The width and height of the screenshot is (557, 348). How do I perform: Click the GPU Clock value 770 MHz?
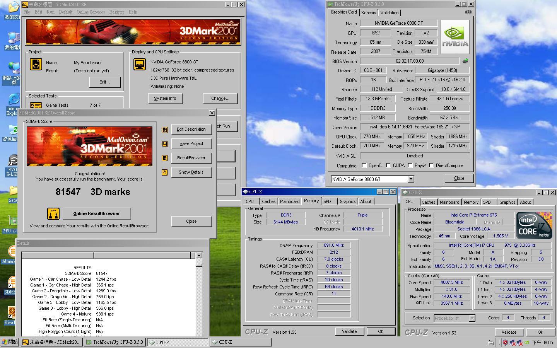click(372, 136)
